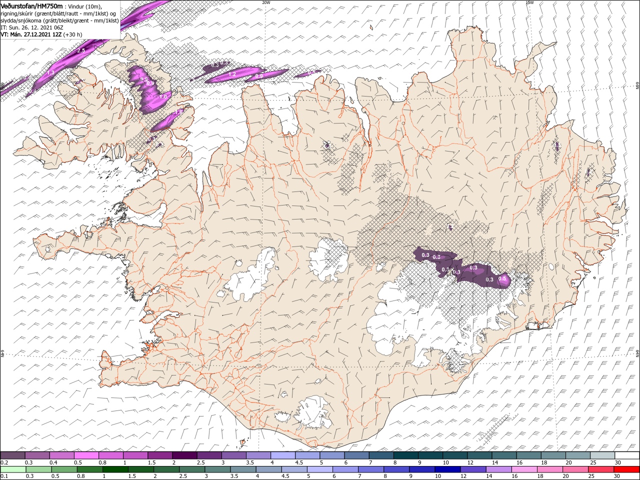Viewport: 640px width, 480px height.
Task: Click the '20W' longitude label at top
Action: point(266,2)
